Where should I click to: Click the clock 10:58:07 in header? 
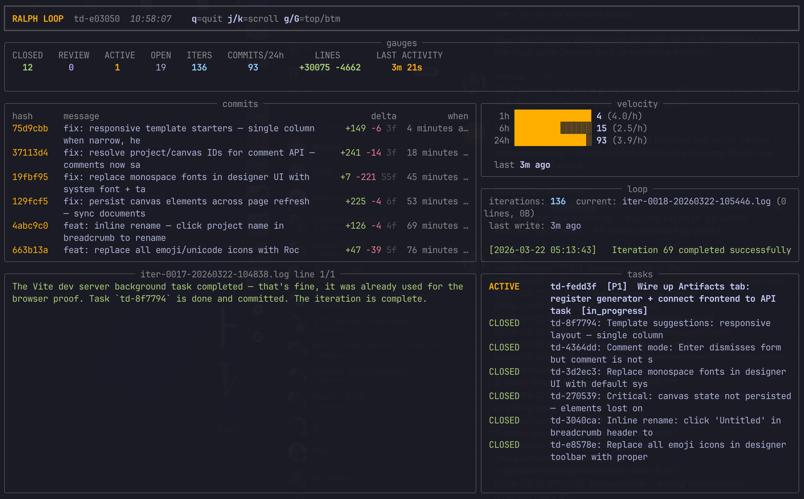click(x=151, y=19)
